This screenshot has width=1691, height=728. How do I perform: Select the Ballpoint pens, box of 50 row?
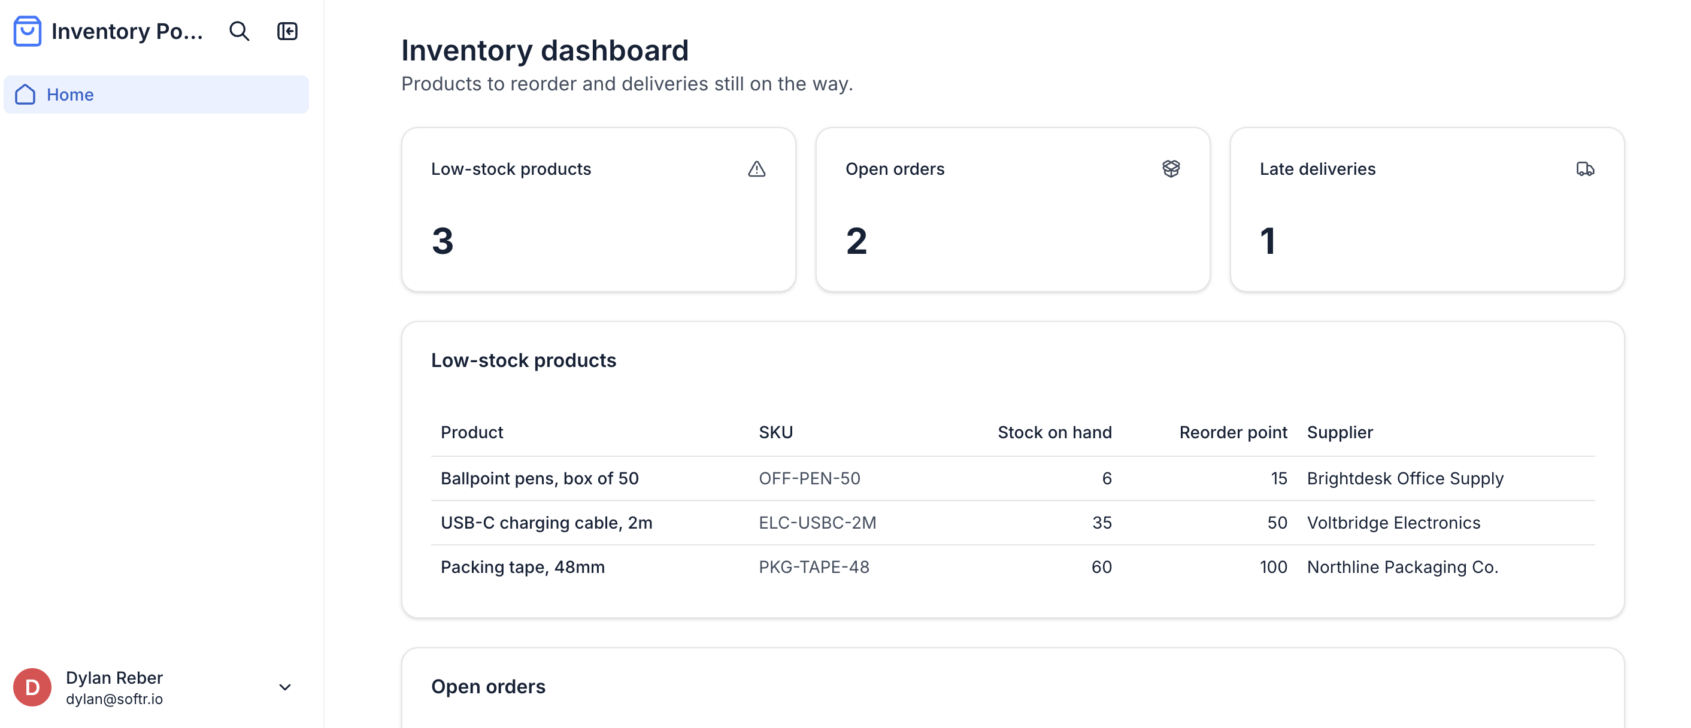[x=1013, y=478]
